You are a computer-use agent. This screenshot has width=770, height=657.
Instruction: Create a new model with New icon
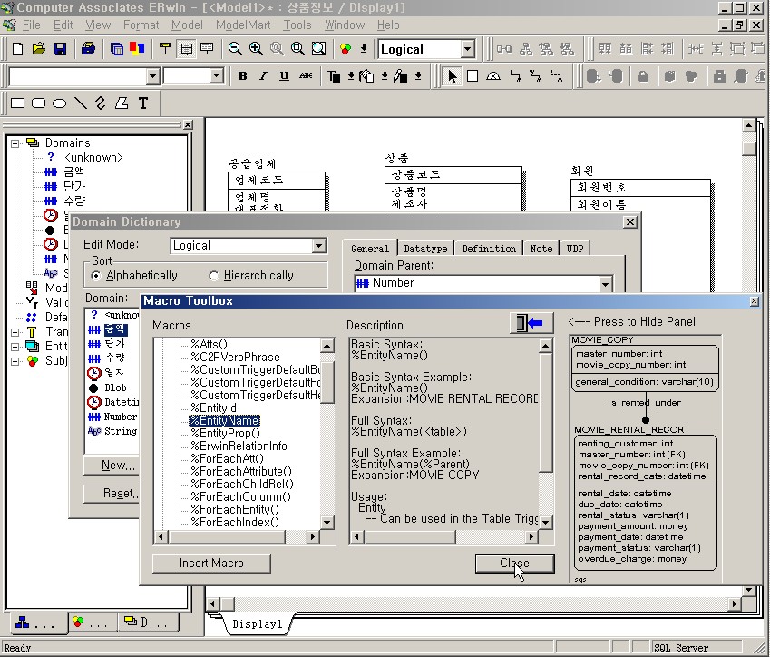point(17,49)
